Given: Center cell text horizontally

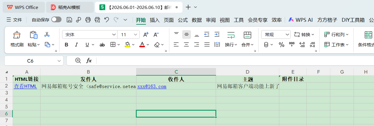Looking at the screenshot, I should coord(187,45).
